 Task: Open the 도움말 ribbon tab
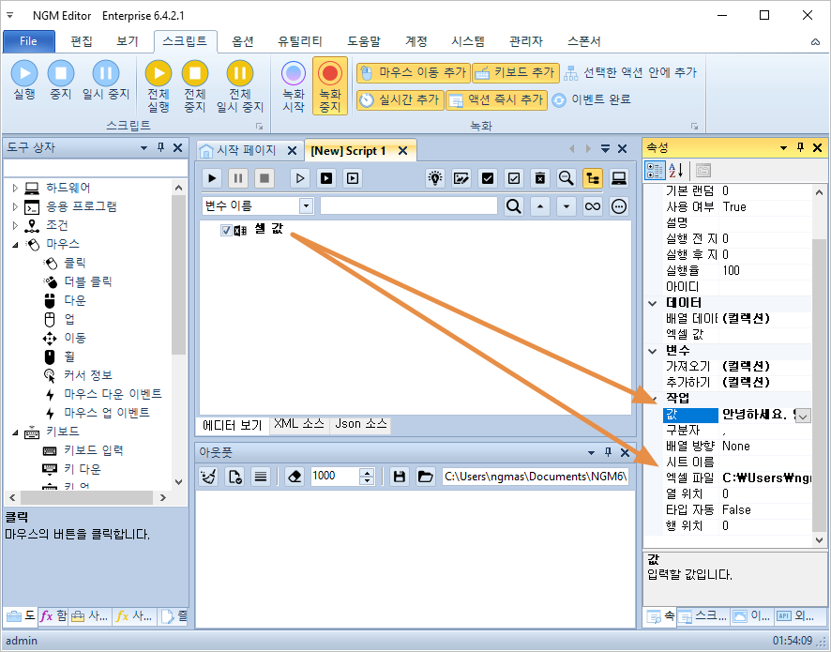(x=364, y=41)
